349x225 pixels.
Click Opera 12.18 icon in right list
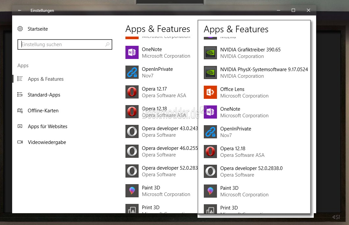click(x=210, y=152)
